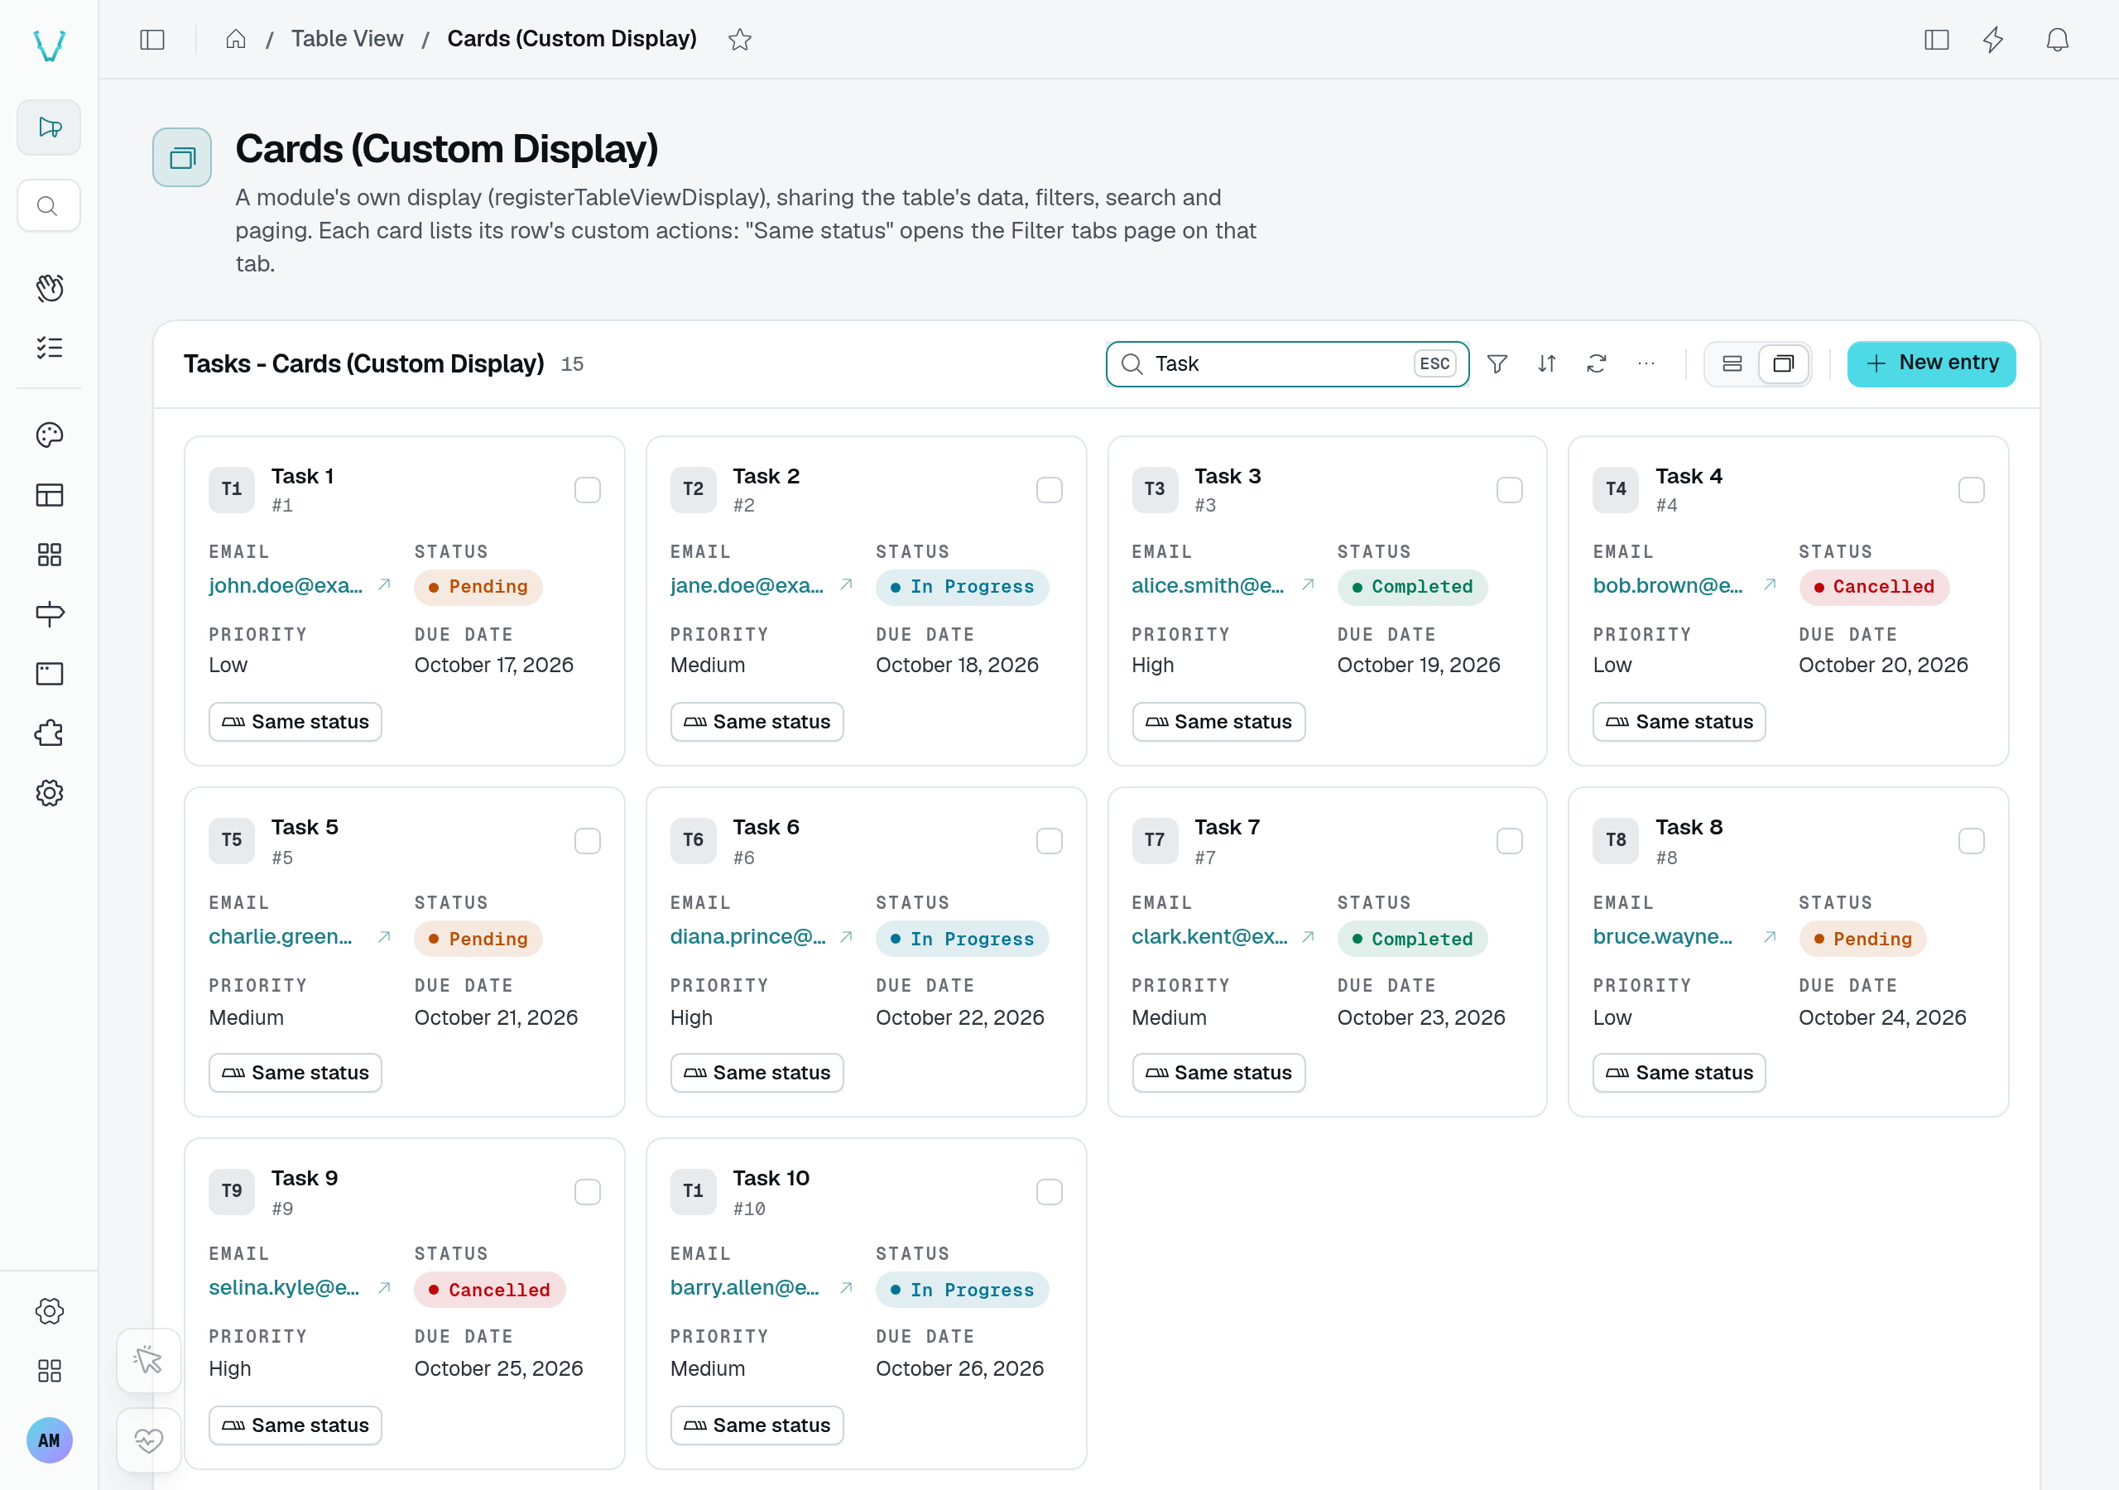Open the lightning bolt quick actions
This screenshot has width=2119, height=1490.
[x=1993, y=39]
